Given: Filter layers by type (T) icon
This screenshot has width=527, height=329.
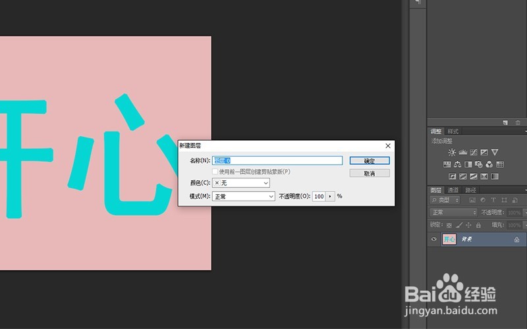Looking at the screenshot, I should 493,200.
